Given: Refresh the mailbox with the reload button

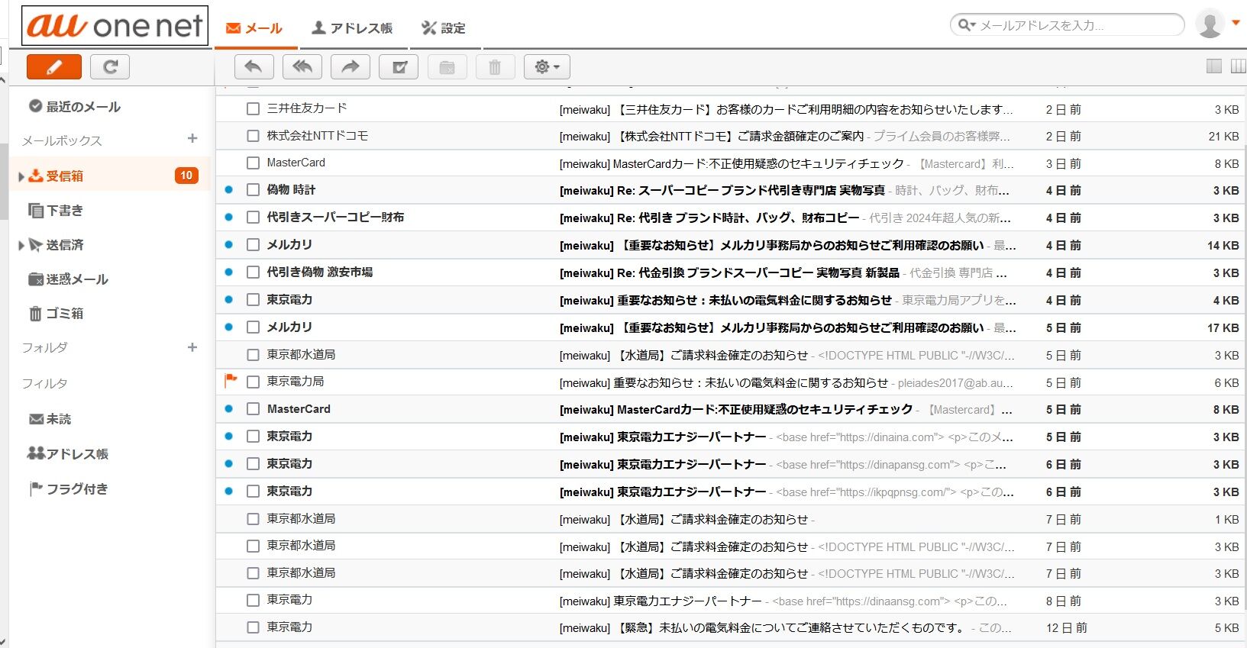Looking at the screenshot, I should click(x=110, y=67).
